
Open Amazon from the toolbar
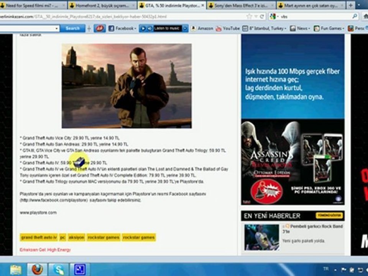coord(202,28)
